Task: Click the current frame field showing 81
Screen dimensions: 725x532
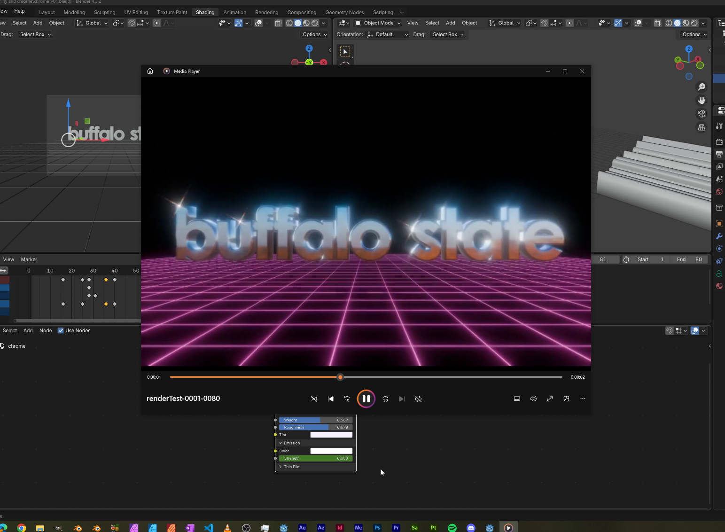Action: click(606, 259)
